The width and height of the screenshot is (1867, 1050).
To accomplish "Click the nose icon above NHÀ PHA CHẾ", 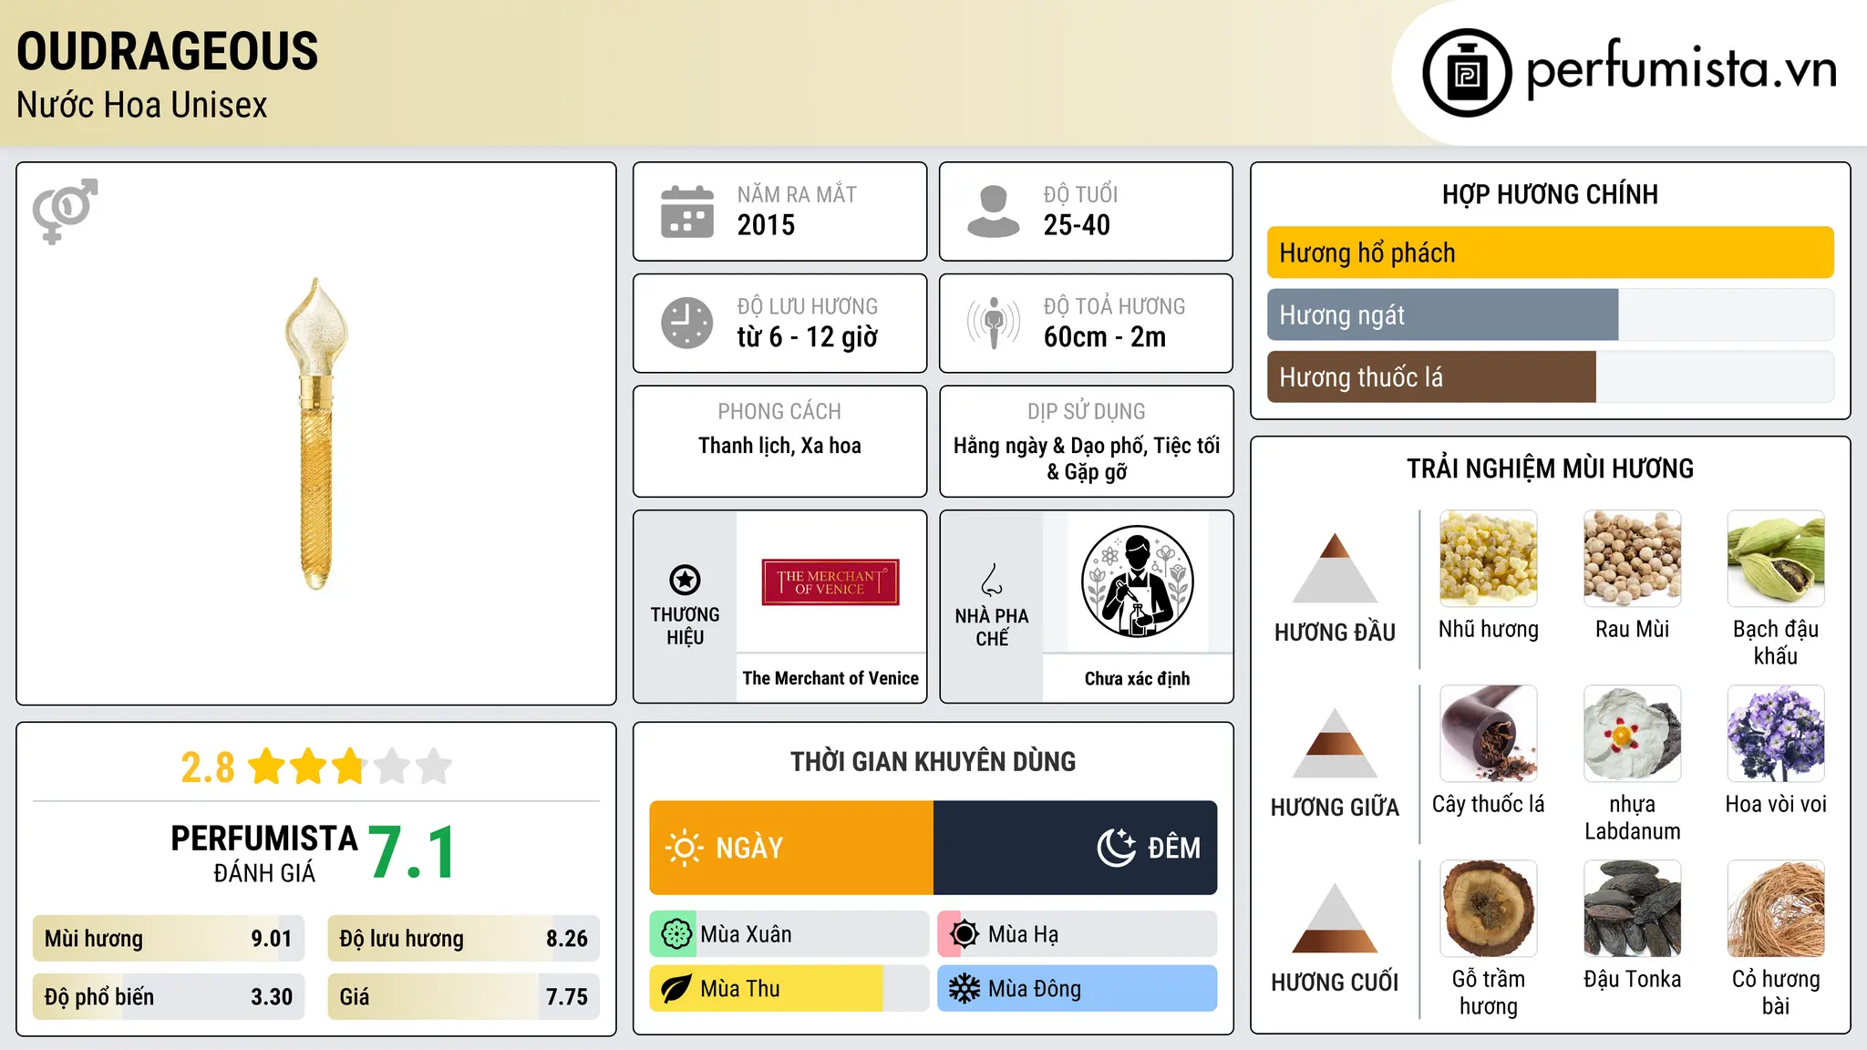I will pos(992,580).
